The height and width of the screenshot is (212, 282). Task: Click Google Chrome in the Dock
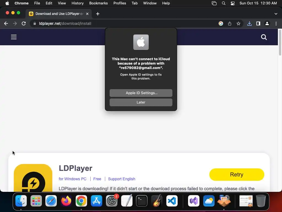tap(81, 201)
